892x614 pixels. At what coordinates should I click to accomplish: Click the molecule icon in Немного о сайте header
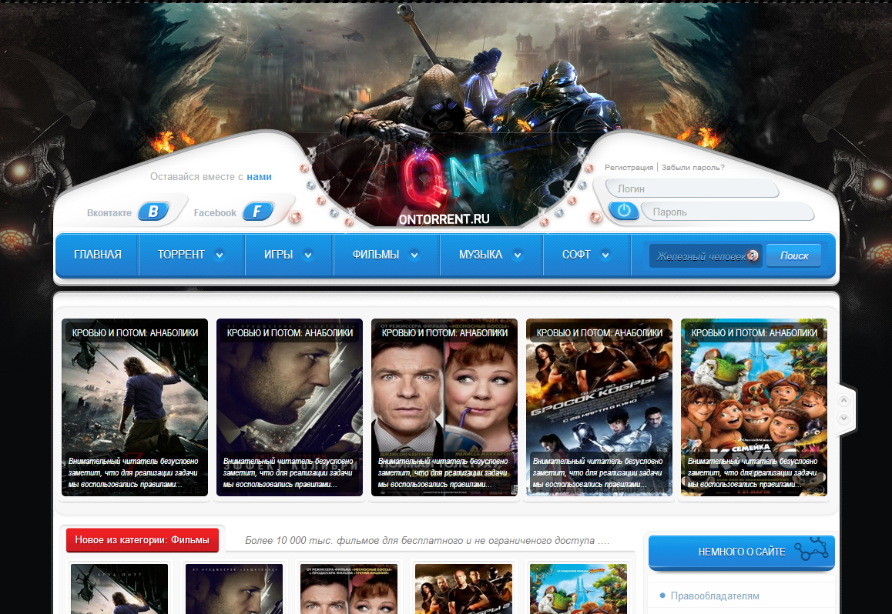pos(812,549)
